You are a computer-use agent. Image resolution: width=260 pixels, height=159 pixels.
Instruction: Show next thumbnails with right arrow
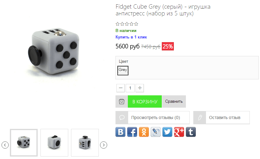pos(104,145)
